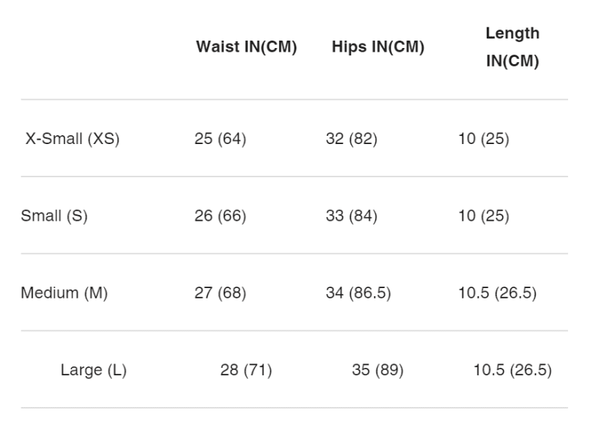Click the Waist IN(CM) column header

click(246, 47)
